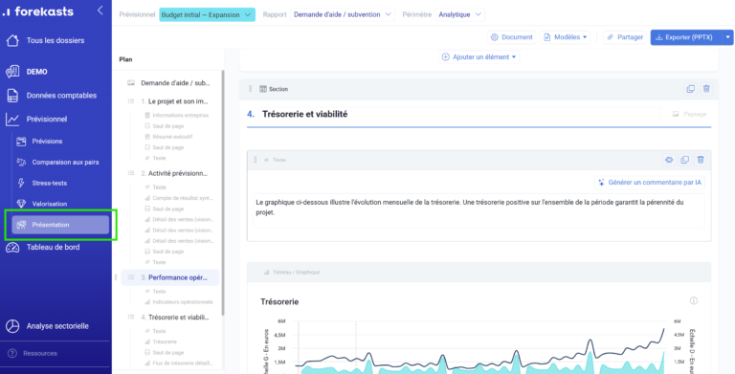Click the Plan panel scrollbar
The height and width of the screenshot is (374, 735).
(x=223, y=192)
